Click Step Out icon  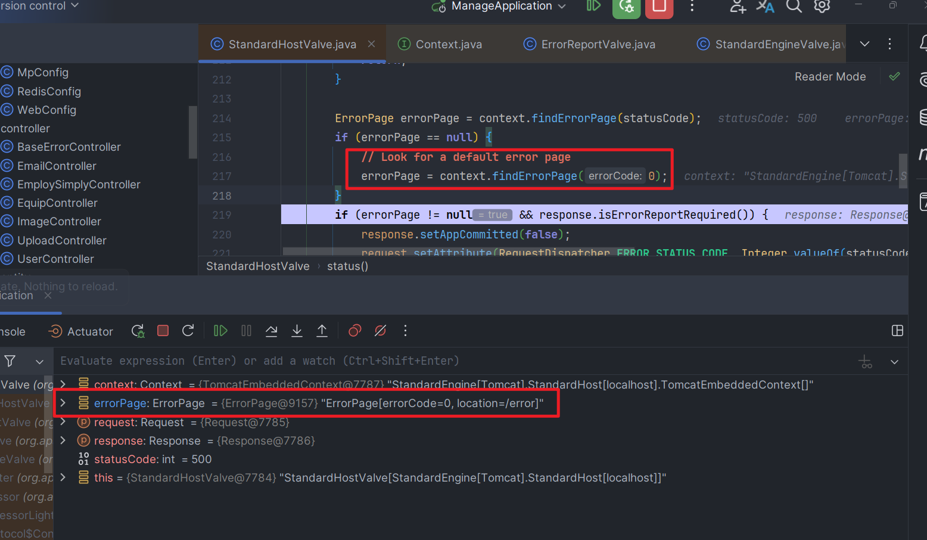[x=322, y=331]
